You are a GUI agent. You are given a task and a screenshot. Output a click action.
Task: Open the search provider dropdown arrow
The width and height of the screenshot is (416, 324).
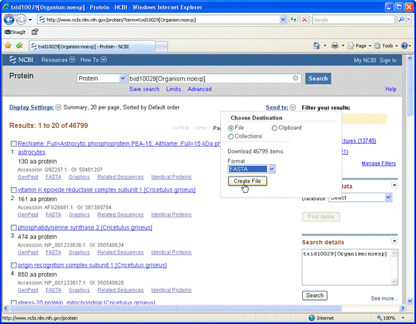(409, 20)
